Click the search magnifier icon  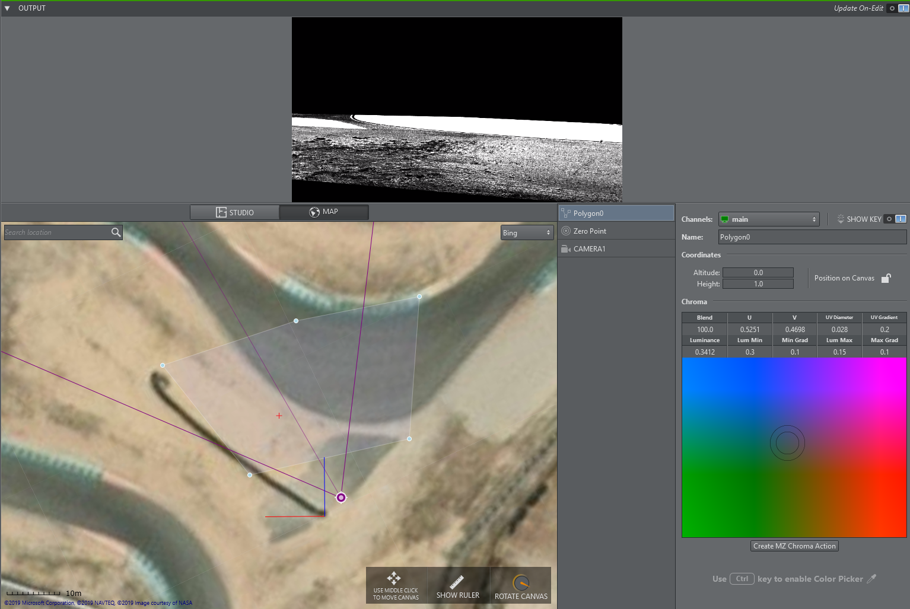tap(116, 232)
